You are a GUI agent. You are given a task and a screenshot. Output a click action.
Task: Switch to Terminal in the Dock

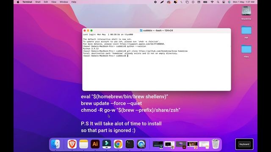(130, 144)
